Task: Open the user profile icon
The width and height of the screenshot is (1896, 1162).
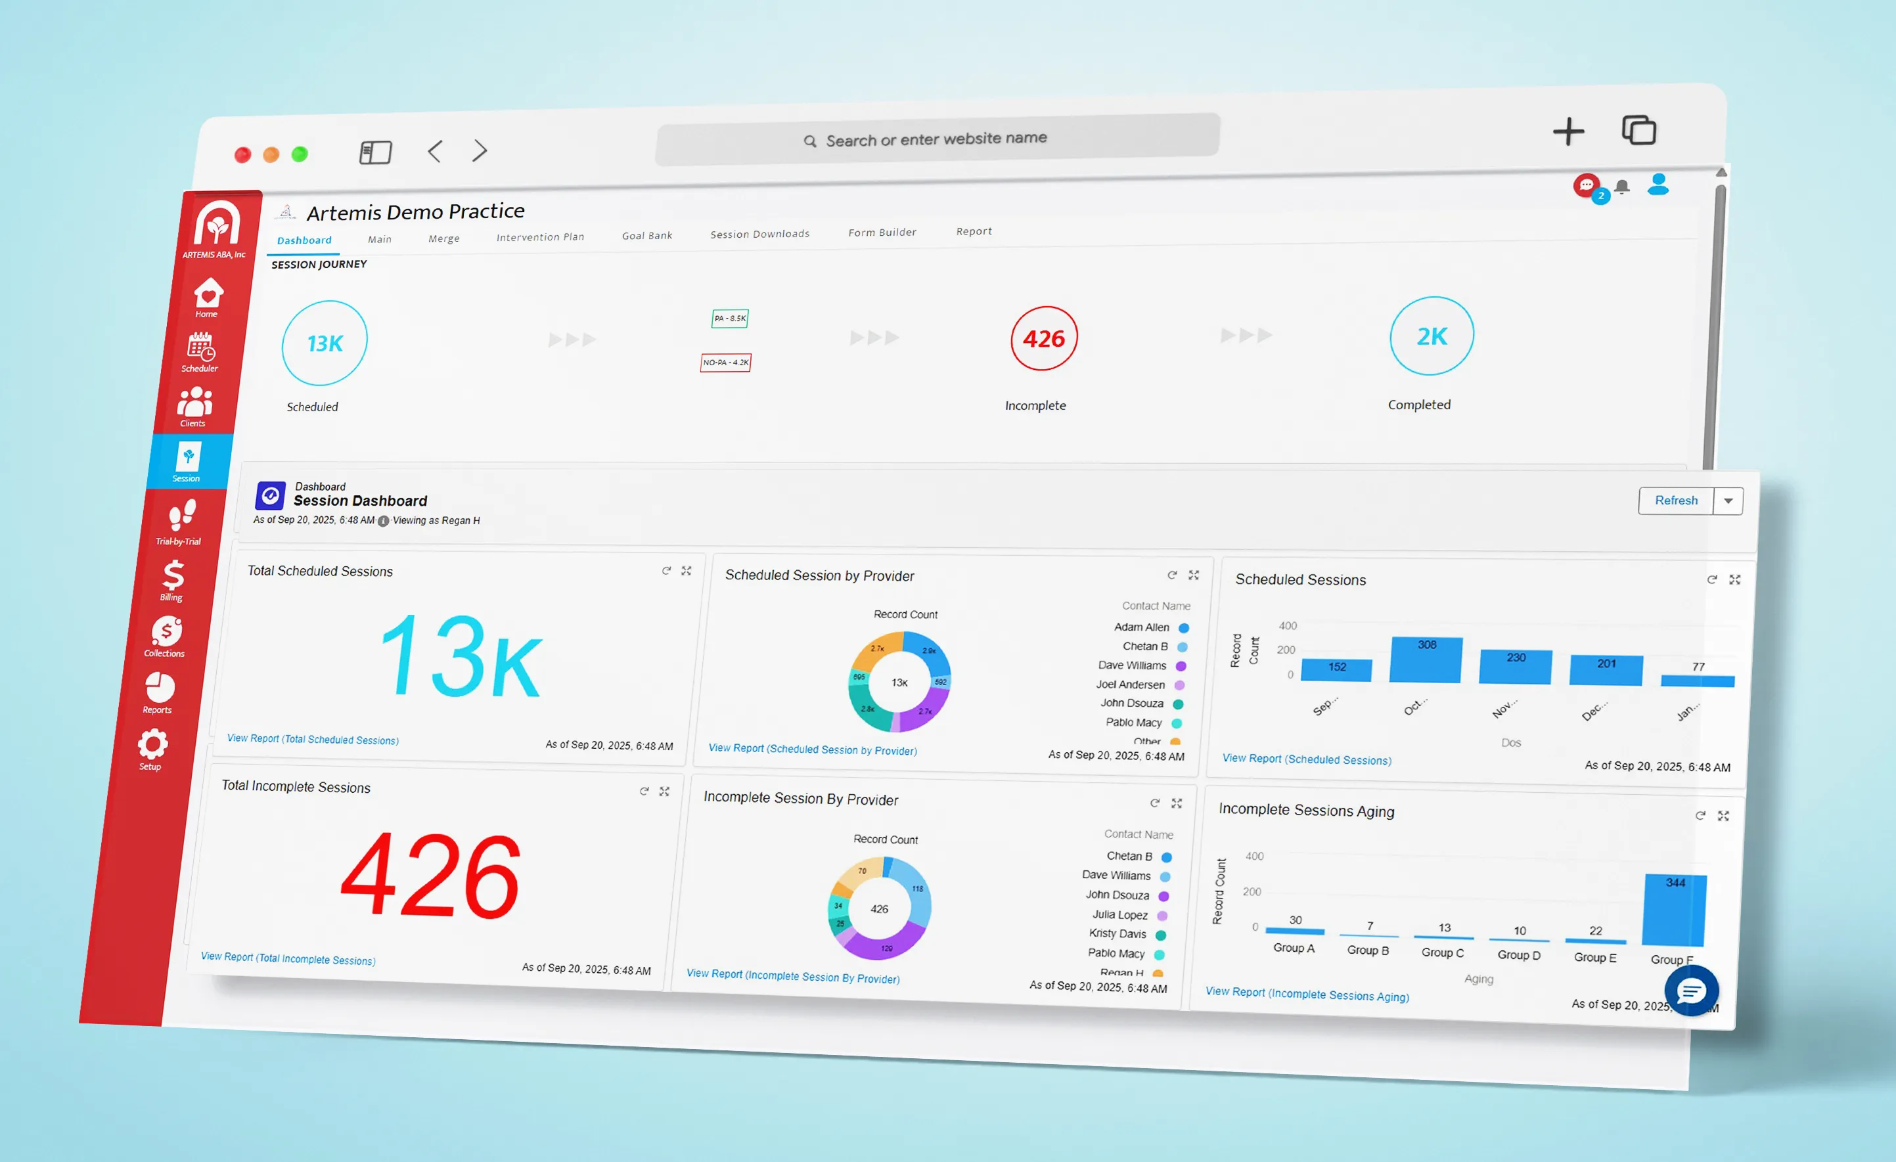Action: tap(1658, 184)
